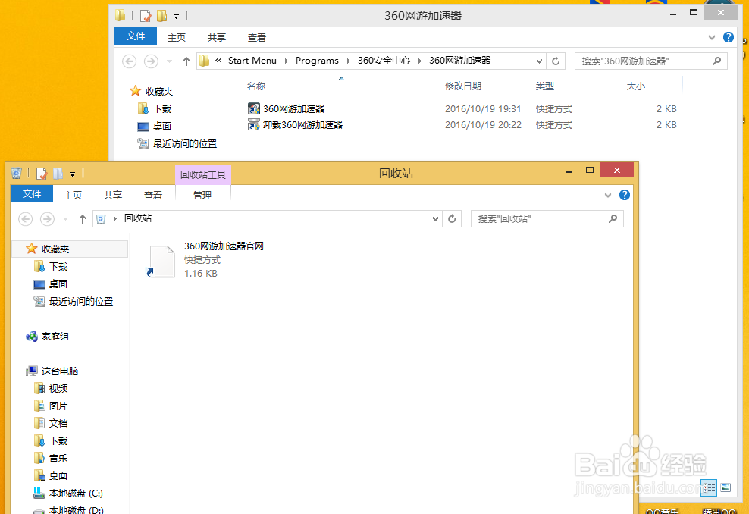Select the 卸载360网游加速器 uninstall shortcut
Screen dimensions: 749x514
(x=301, y=124)
